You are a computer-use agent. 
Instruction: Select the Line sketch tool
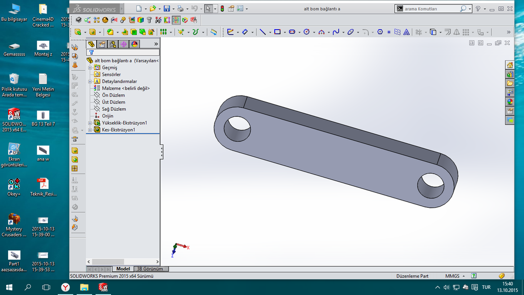263,32
